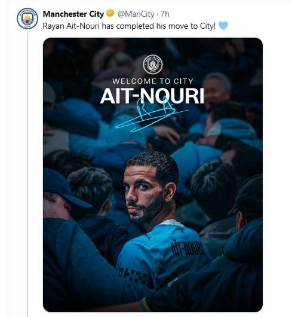Click the yellow-blue wristband at the image bottom
The width and height of the screenshot is (292, 317).
pos(146,304)
